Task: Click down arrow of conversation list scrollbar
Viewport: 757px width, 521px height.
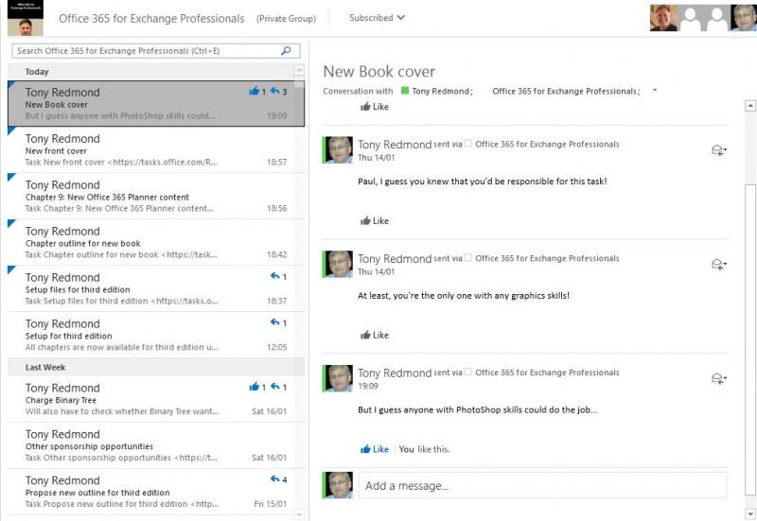Action: 299,514
